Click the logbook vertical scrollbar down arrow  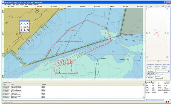click(144, 97)
